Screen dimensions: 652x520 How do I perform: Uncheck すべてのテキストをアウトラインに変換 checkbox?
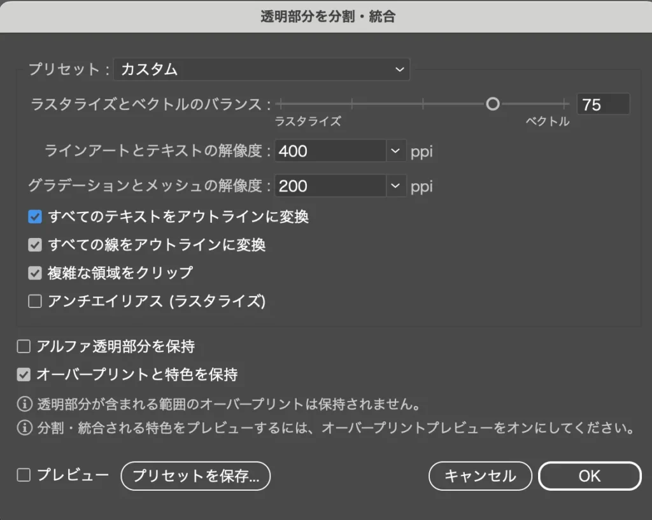(x=35, y=217)
